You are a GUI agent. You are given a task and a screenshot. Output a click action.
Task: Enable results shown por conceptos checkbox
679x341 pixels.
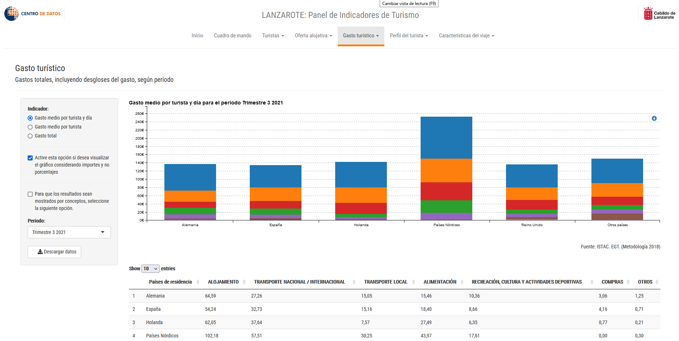pyautogui.click(x=30, y=194)
